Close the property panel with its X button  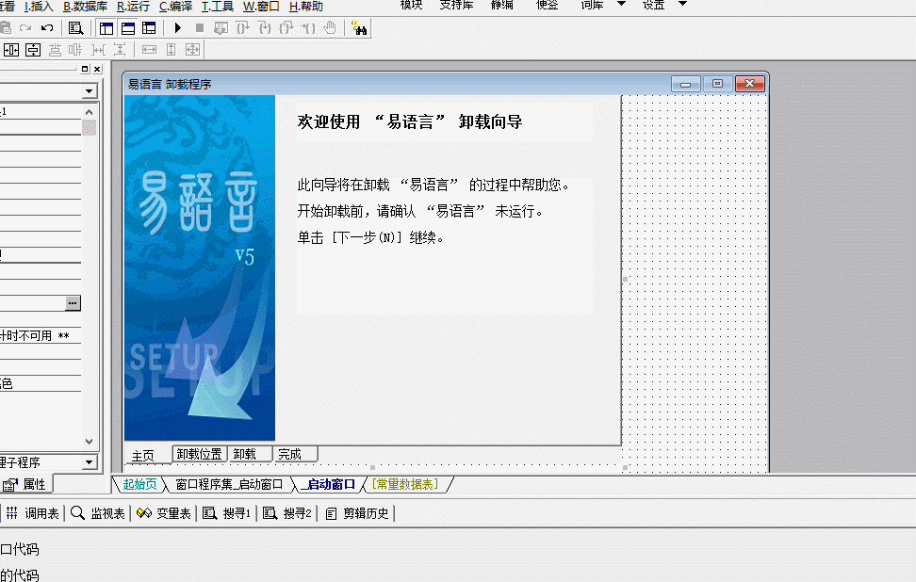point(97,69)
